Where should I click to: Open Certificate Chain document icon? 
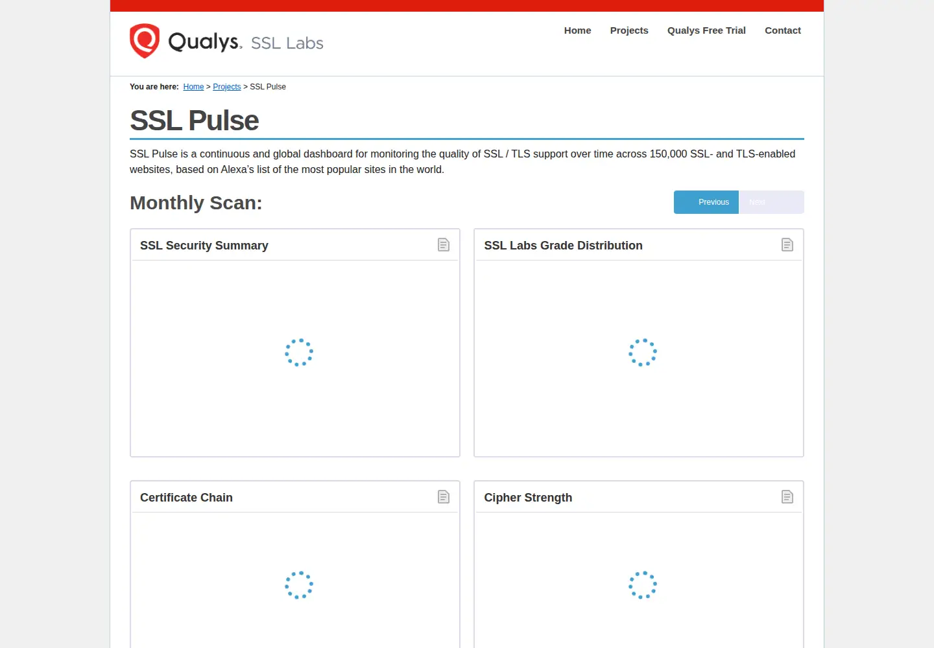[x=444, y=497]
